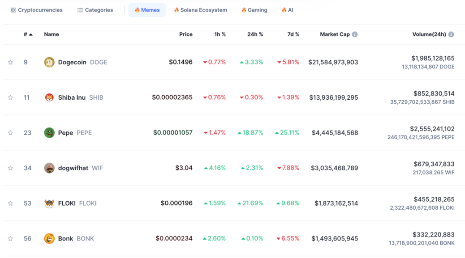Sort by Market Cap column header
Screen dimensions: 465x258
click(335, 34)
